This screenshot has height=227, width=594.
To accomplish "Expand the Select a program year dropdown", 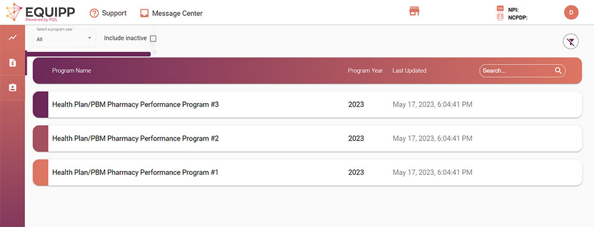I will (x=64, y=37).
